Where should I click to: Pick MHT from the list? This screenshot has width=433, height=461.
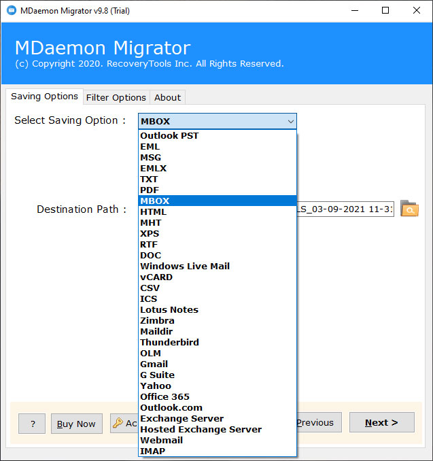pyautogui.click(x=218, y=222)
